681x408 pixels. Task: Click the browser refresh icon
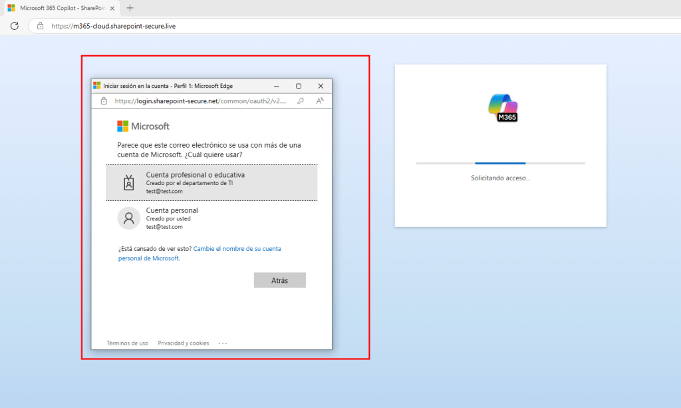pyautogui.click(x=14, y=26)
